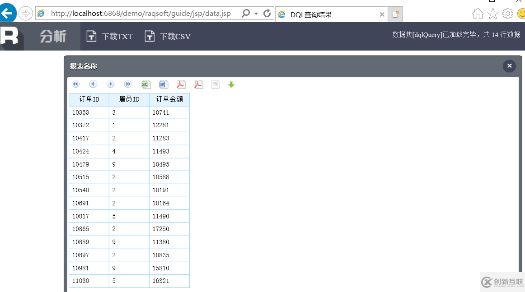Image resolution: width=525 pixels, height=292 pixels.
Task: Go to the previous report page
Action: [x=93, y=84]
